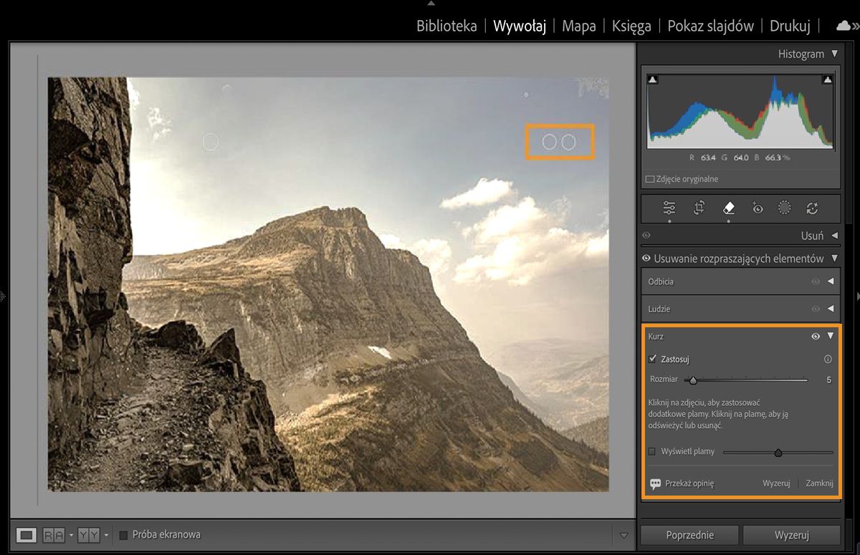Open the Crop tool
Screen dimensions: 860x555
(699, 208)
